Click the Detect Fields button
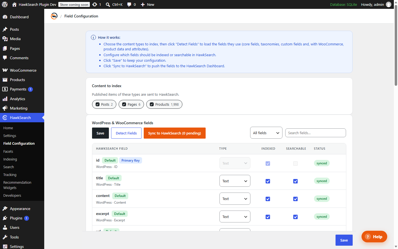This screenshot has height=249, width=398. [126, 133]
